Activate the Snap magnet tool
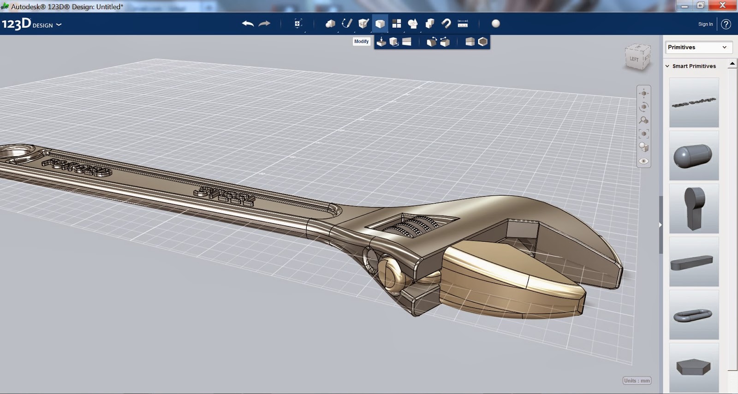This screenshot has width=738, height=394. point(446,24)
